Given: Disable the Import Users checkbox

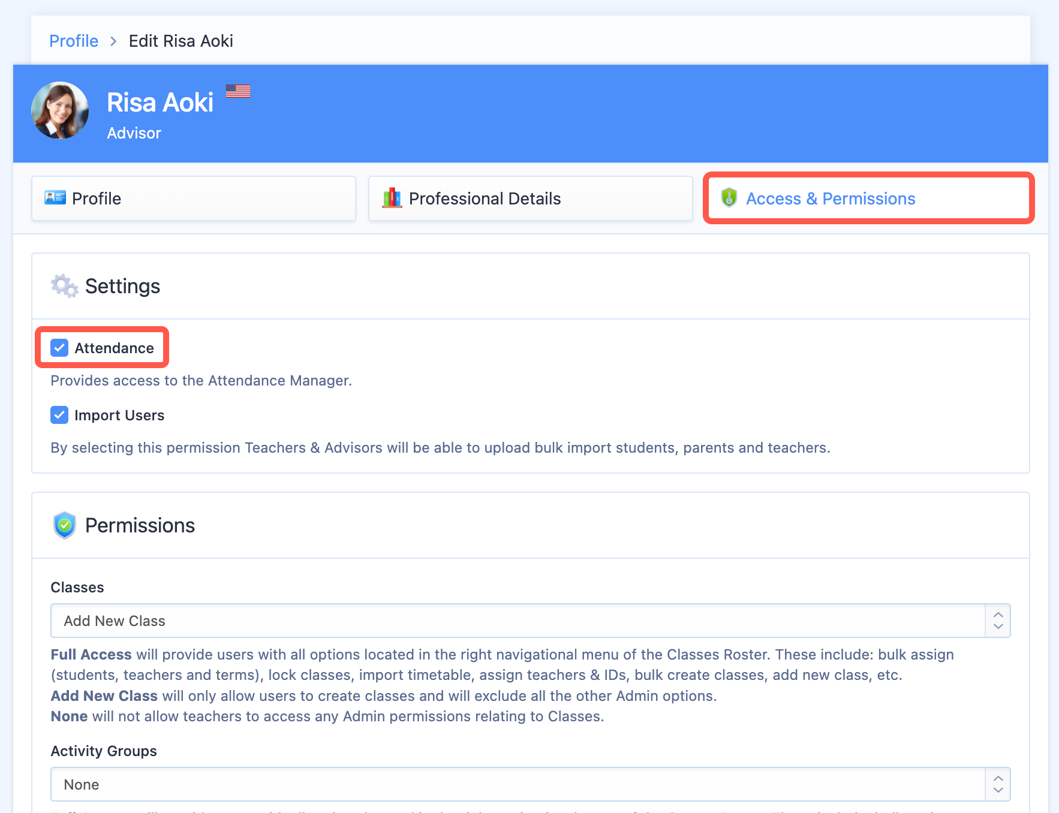Looking at the screenshot, I should click(59, 415).
